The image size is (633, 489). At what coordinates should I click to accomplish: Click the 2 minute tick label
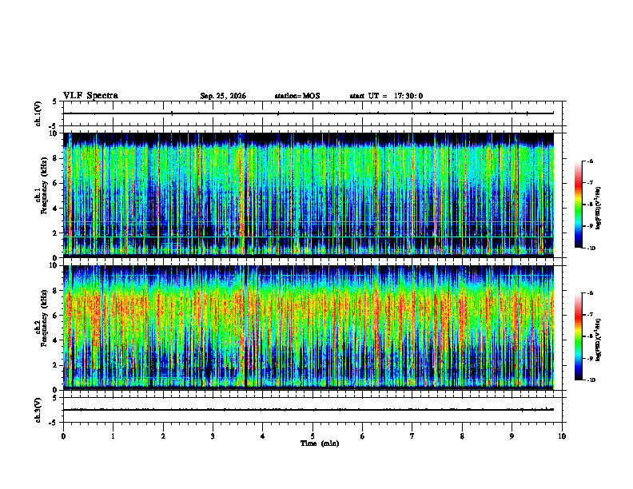click(x=163, y=436)
